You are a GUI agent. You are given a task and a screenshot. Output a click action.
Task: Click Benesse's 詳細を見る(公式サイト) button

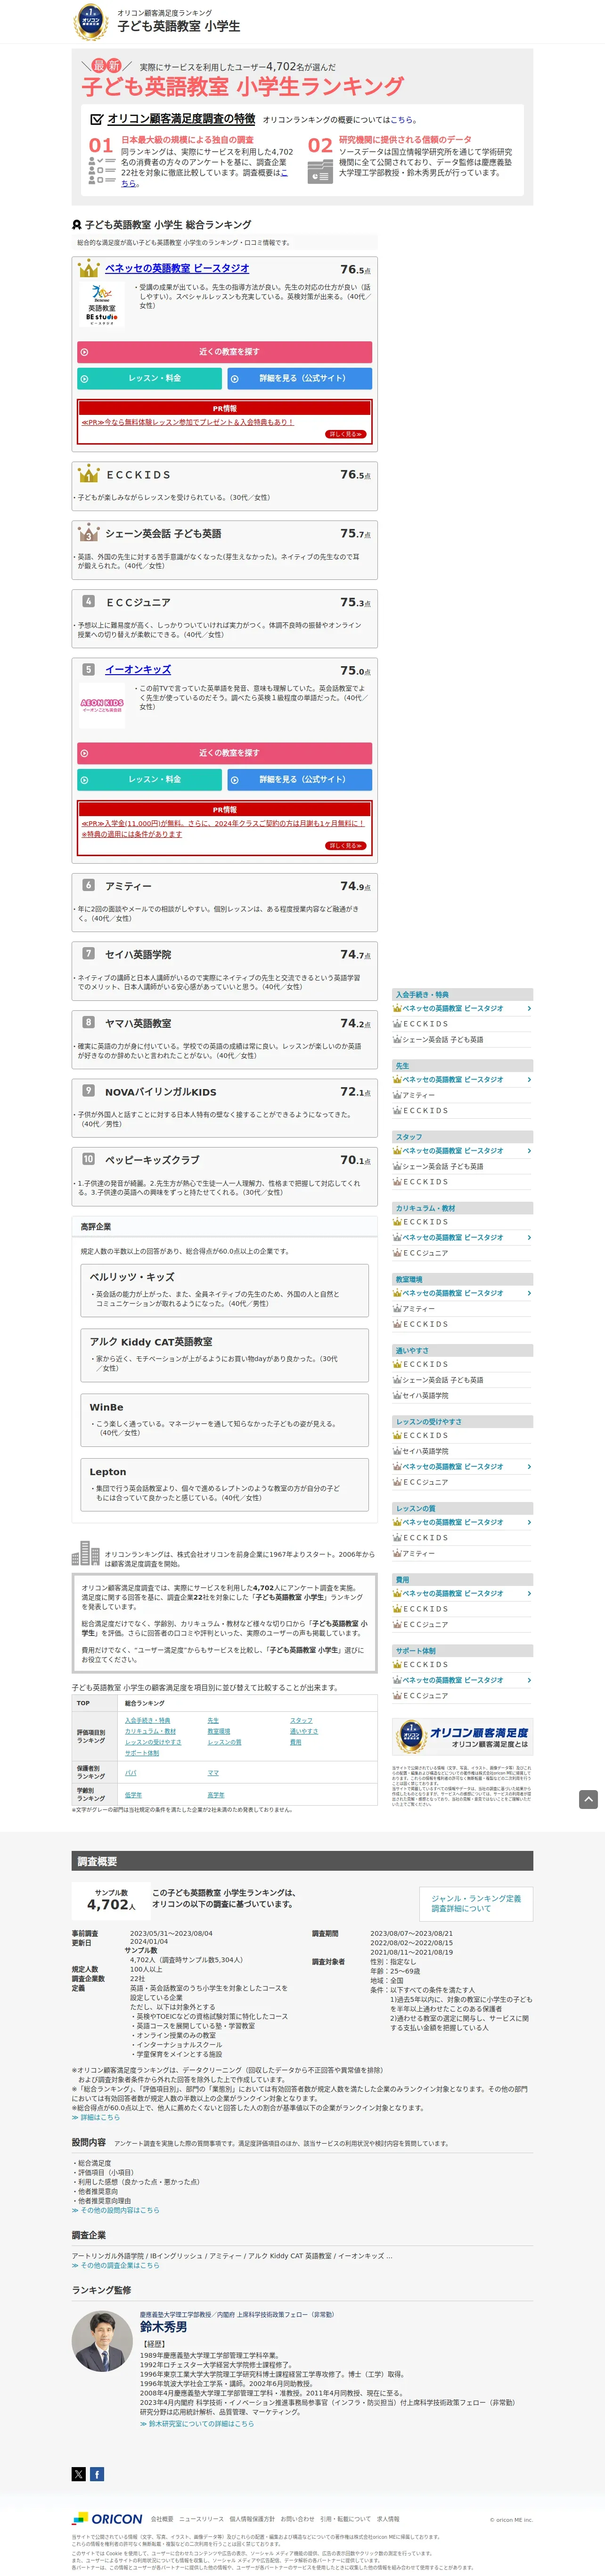pyautogui.click(x=300, y=378)
